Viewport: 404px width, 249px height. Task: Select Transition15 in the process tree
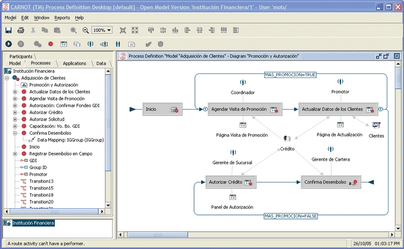pos(41,188)
